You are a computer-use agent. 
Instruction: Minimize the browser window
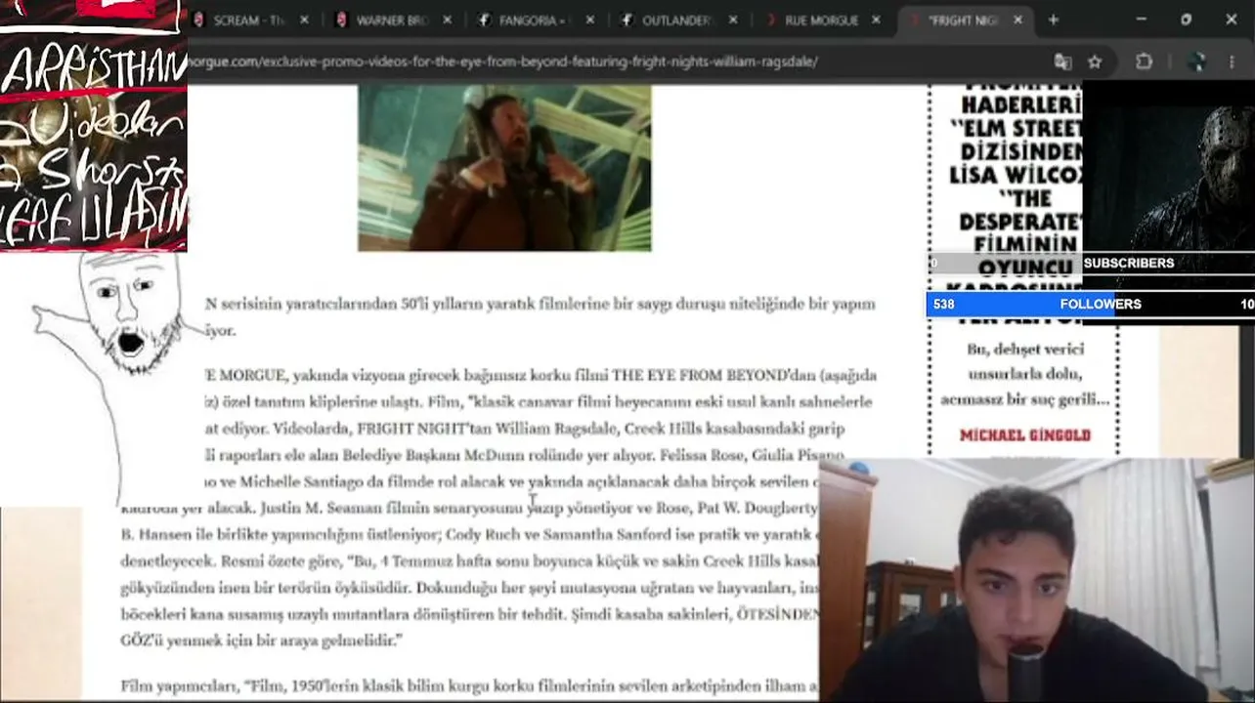[x=1141, y=20]
